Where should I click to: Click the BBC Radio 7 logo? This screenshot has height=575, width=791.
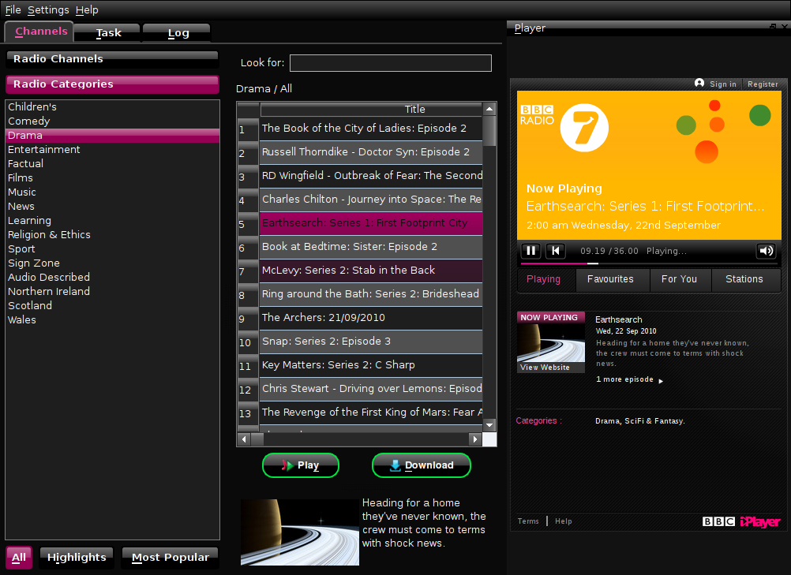564,128
